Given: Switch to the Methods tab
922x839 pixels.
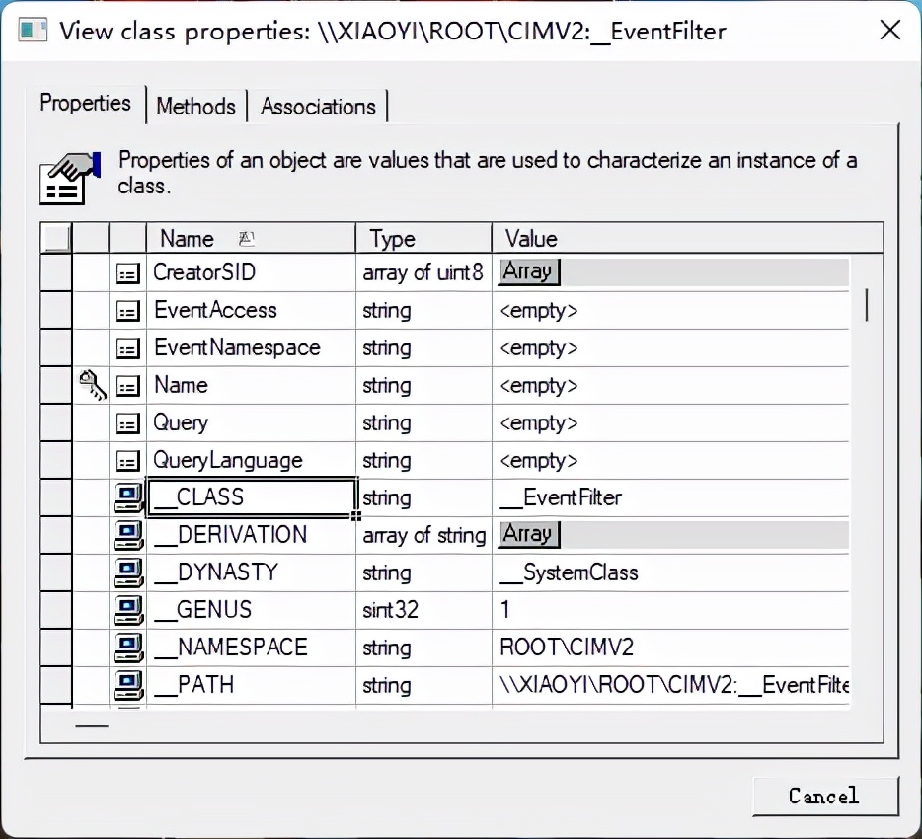Looking at the screenshot, I should point(195,107).
